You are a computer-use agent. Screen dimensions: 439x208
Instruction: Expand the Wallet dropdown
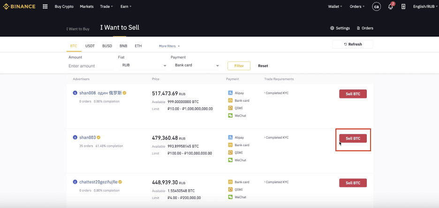(335, 7)
